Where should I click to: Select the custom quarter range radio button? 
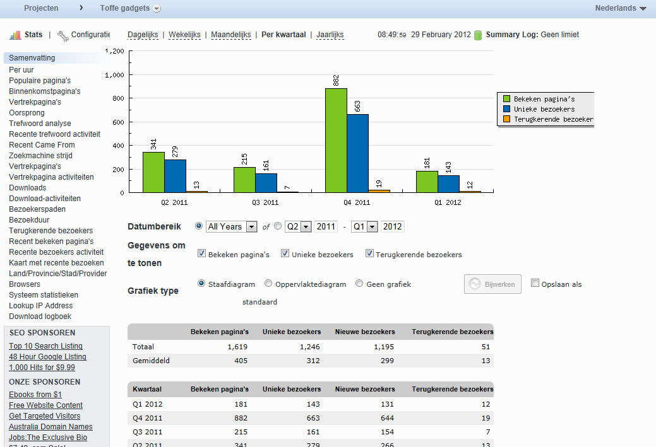[x=278, y=226]
